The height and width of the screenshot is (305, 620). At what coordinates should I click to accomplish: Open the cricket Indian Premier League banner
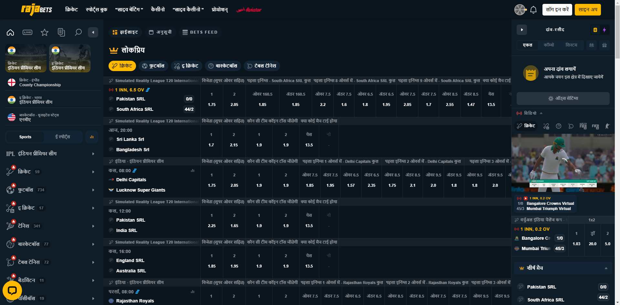[x=26, y=58]
